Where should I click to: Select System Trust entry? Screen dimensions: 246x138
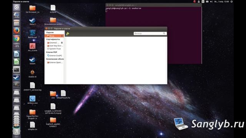click(x=54, y=49)
